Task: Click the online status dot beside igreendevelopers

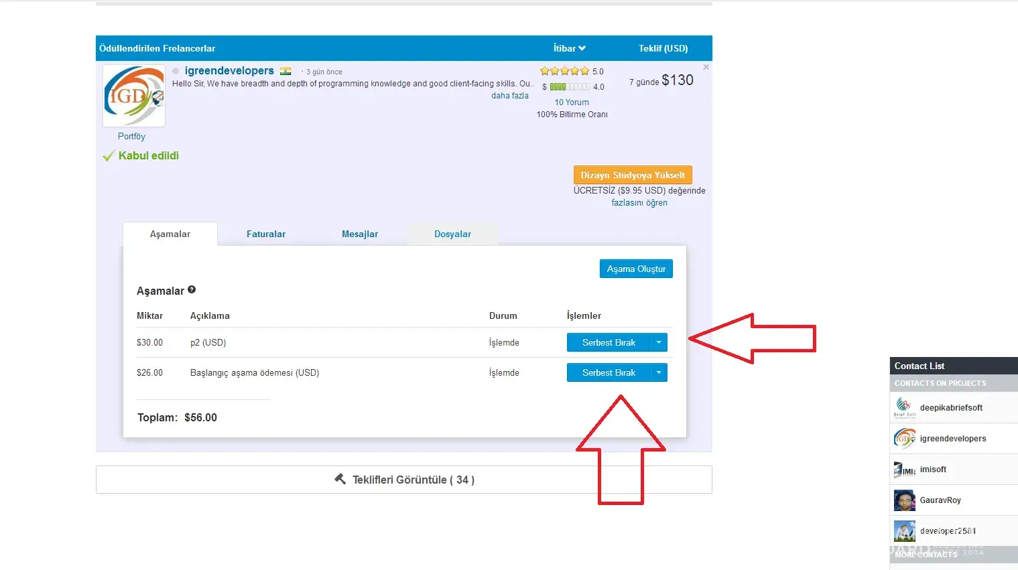Action: 176,71
